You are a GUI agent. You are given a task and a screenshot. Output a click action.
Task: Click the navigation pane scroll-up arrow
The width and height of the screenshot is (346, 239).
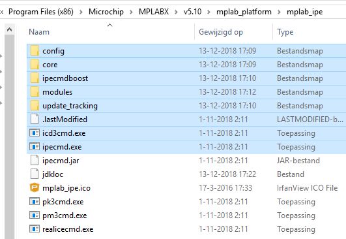coord(10,29)
